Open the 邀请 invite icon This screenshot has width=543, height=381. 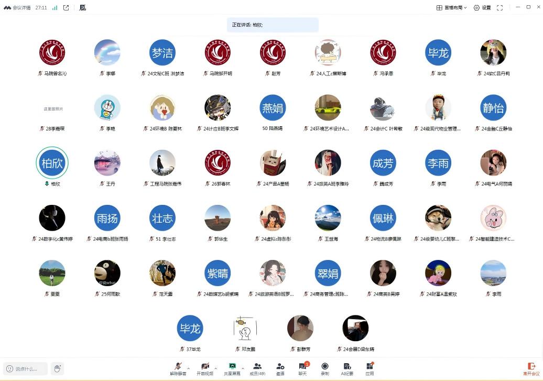click(280, 369)
